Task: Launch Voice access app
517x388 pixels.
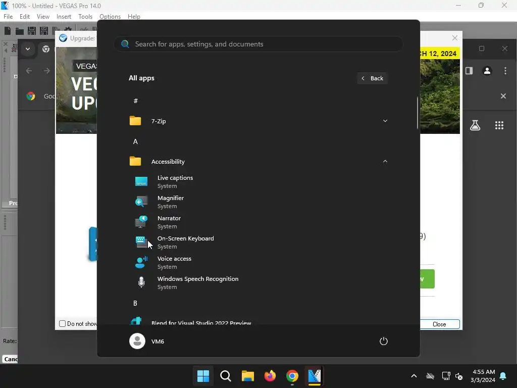Action: point(258,263)
